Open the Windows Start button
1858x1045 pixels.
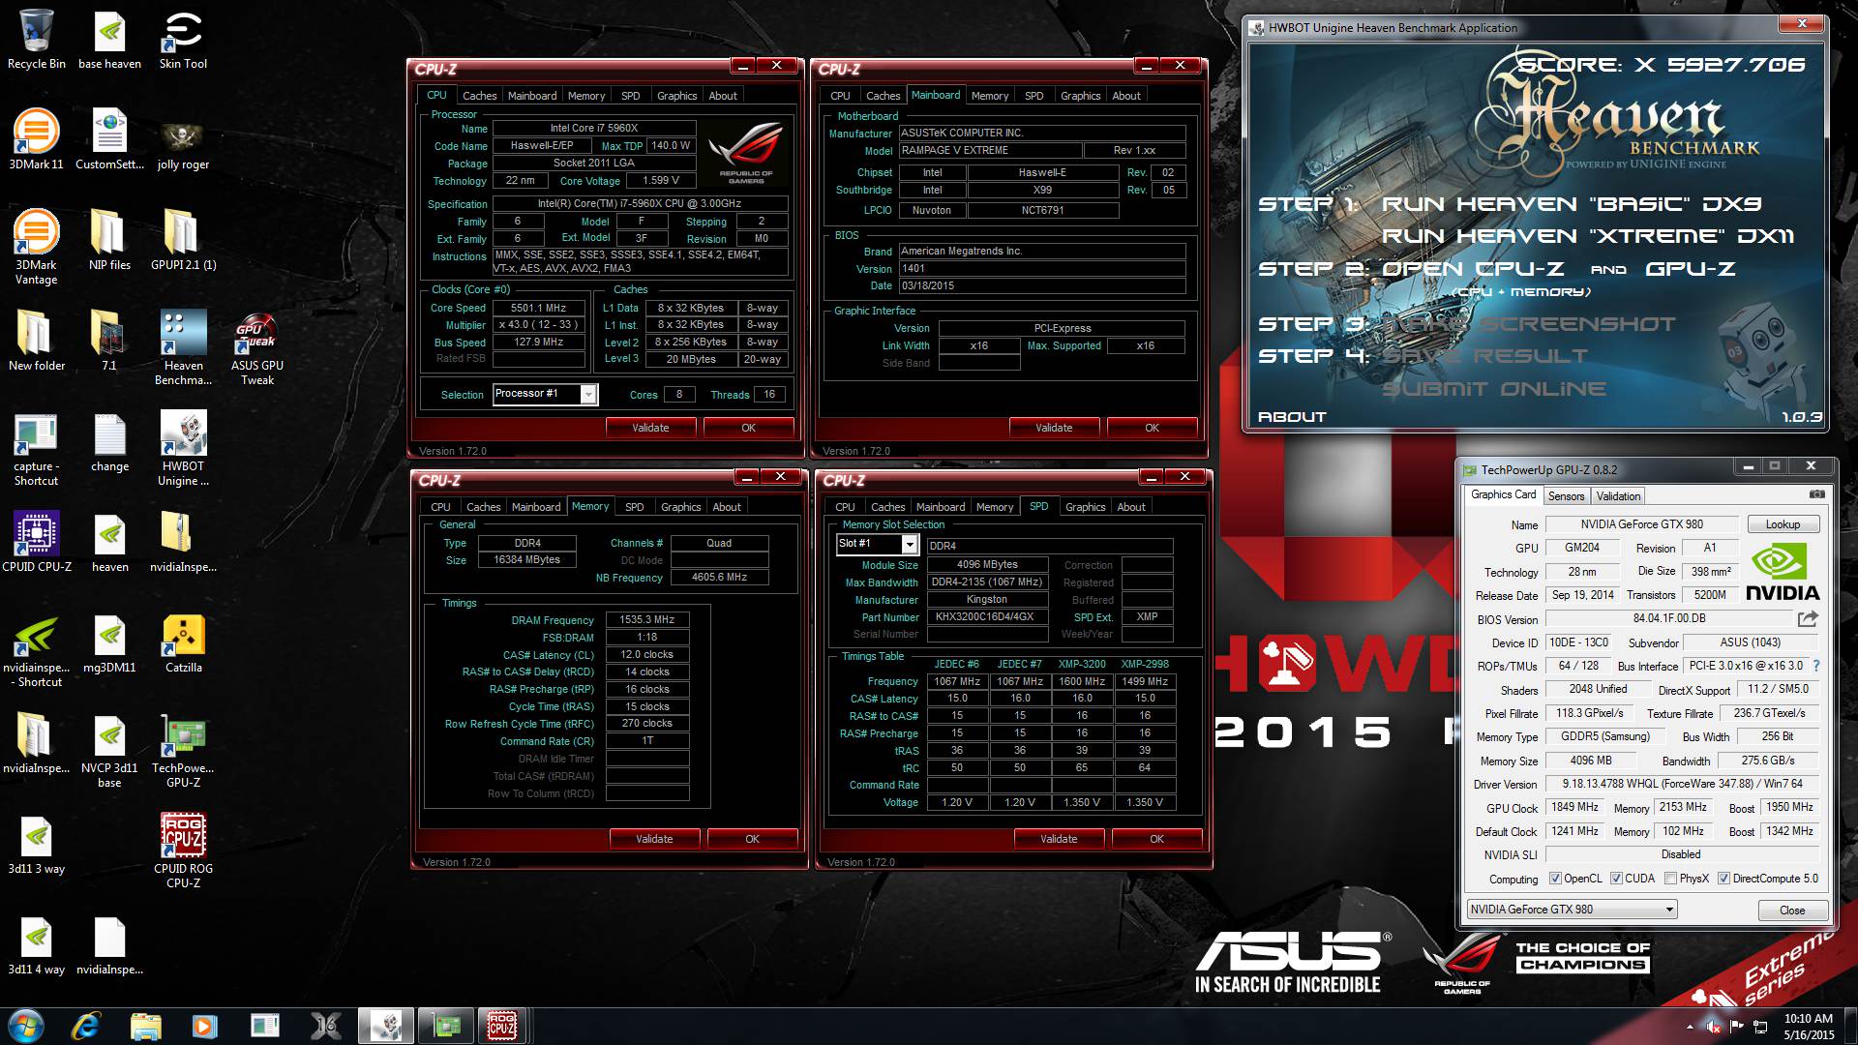(x=26, y=1026)
